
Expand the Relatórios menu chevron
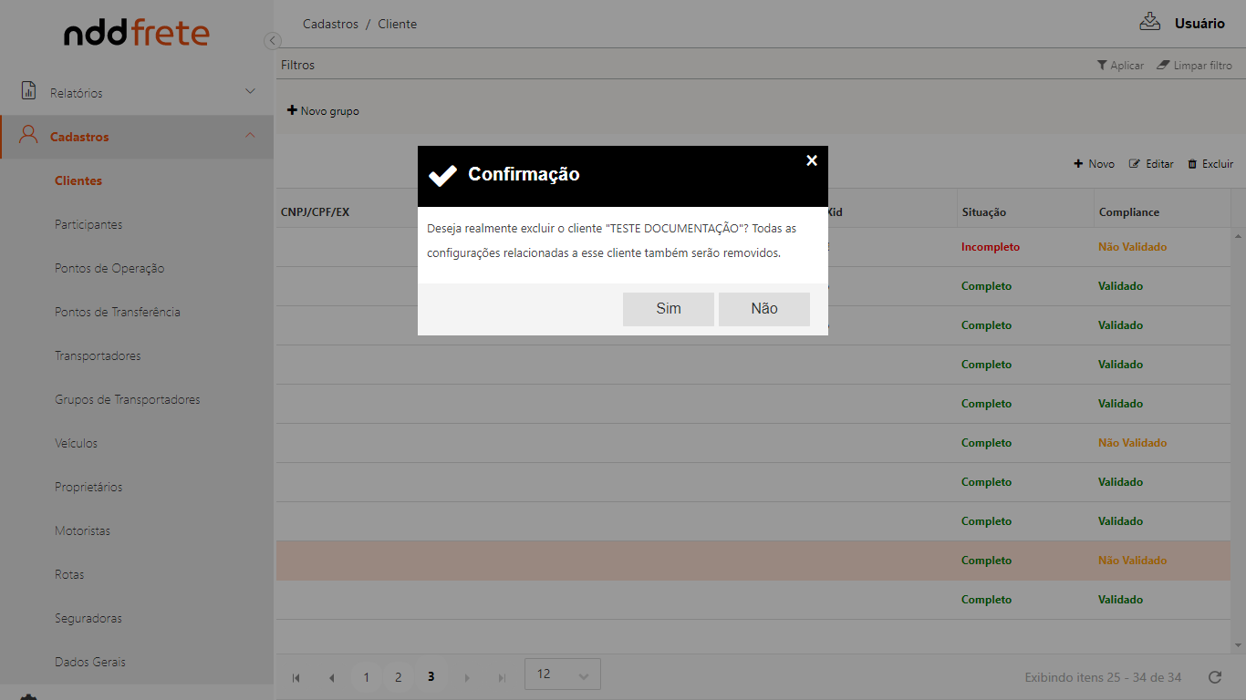click(x=251, y=92)
